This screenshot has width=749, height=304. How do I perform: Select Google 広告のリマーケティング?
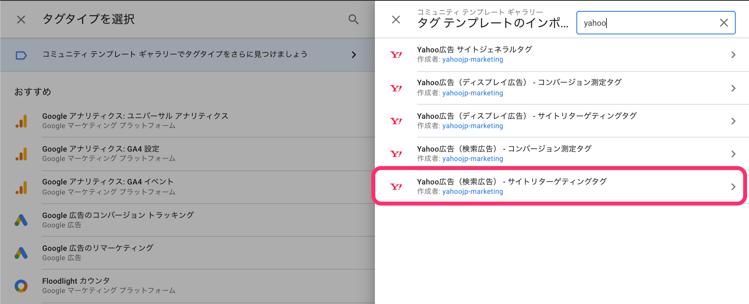pyautogui.click(x=187, y=253)
